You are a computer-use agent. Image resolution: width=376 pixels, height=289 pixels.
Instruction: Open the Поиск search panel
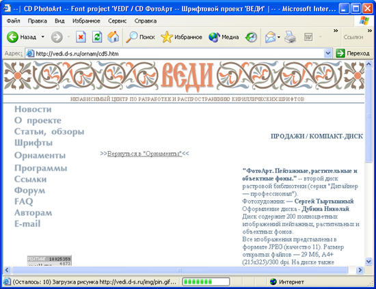click(x=141, y=37)
